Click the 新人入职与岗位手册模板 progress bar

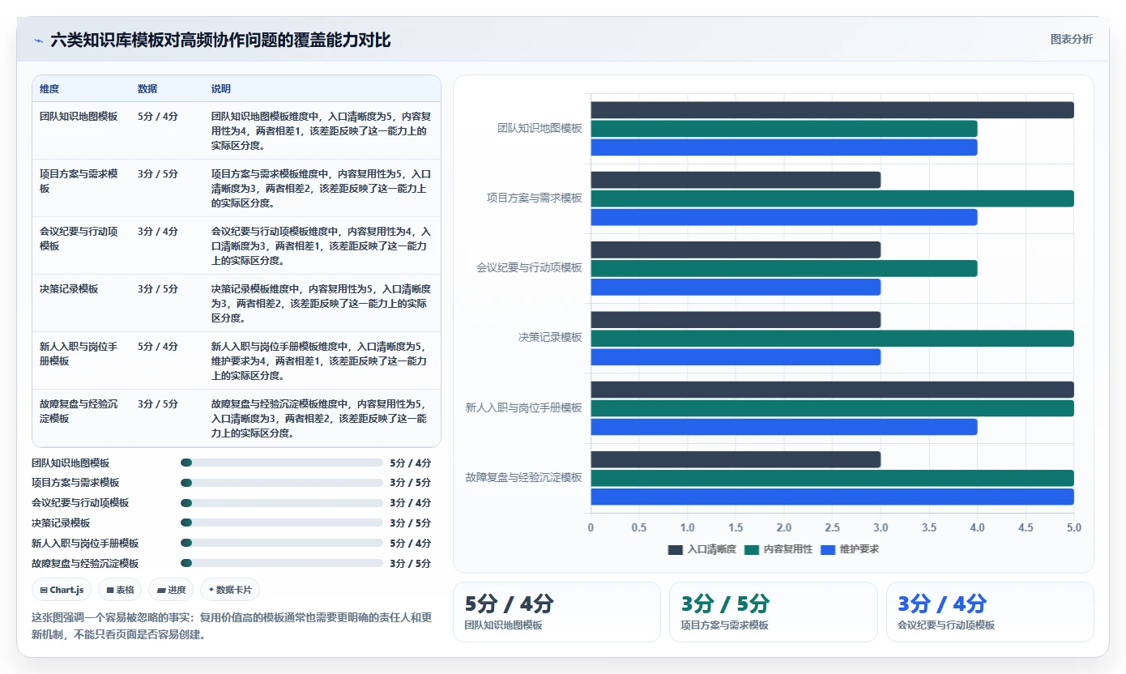(282, 543)
